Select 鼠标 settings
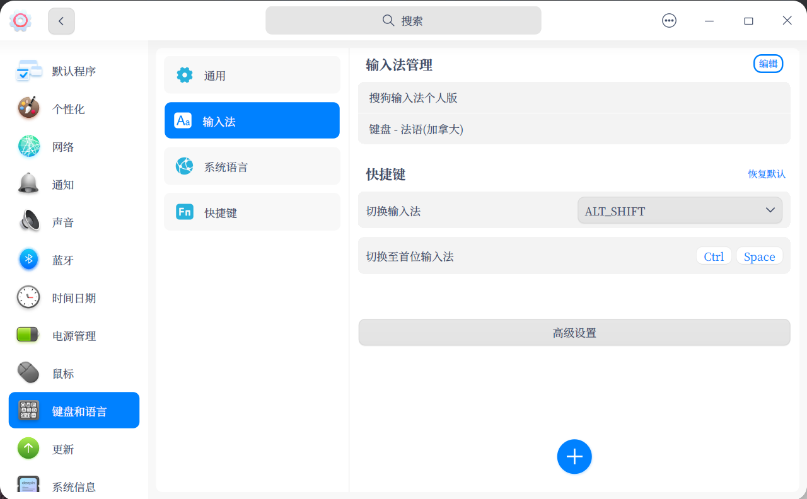The image size is (807, 499). [74, 374]
